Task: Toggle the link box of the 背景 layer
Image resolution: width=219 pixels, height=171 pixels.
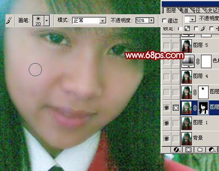Action: 176,138
